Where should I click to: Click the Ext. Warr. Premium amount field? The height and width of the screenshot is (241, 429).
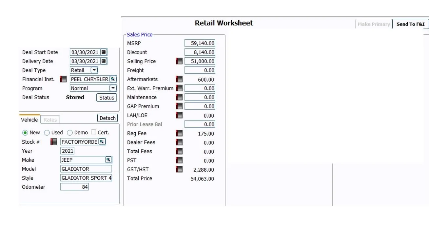coord(200,88)
